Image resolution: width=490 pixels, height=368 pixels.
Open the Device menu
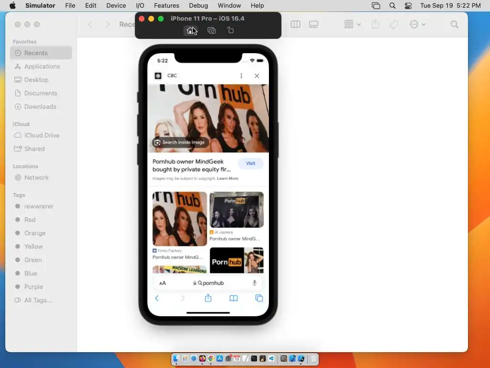(116, 6)
